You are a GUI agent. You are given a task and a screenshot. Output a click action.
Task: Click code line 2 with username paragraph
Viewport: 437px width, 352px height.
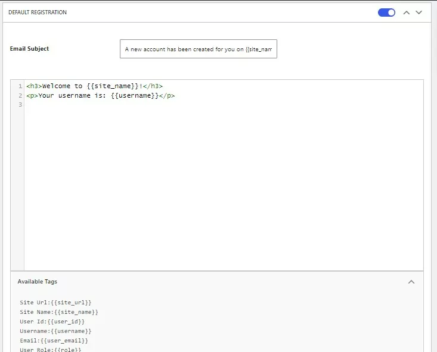point(101,95)
